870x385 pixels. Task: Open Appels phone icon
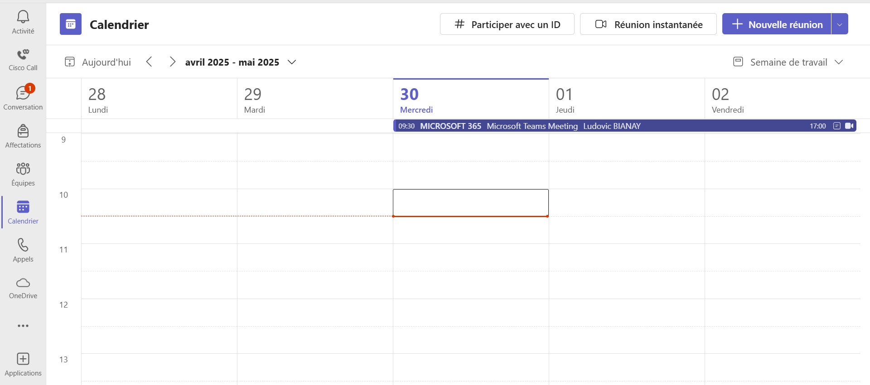pos(23,250)
